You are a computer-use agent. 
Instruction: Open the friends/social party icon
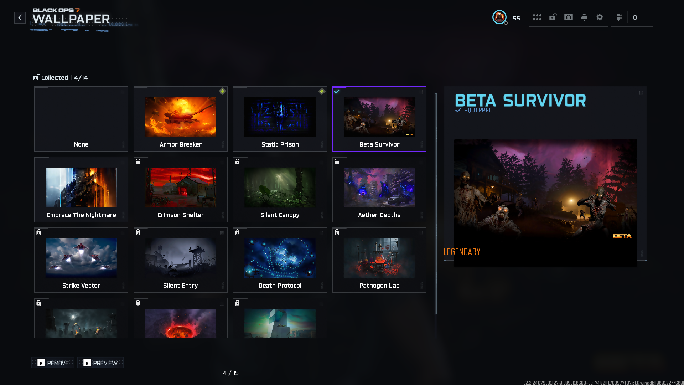coord(620,17)
